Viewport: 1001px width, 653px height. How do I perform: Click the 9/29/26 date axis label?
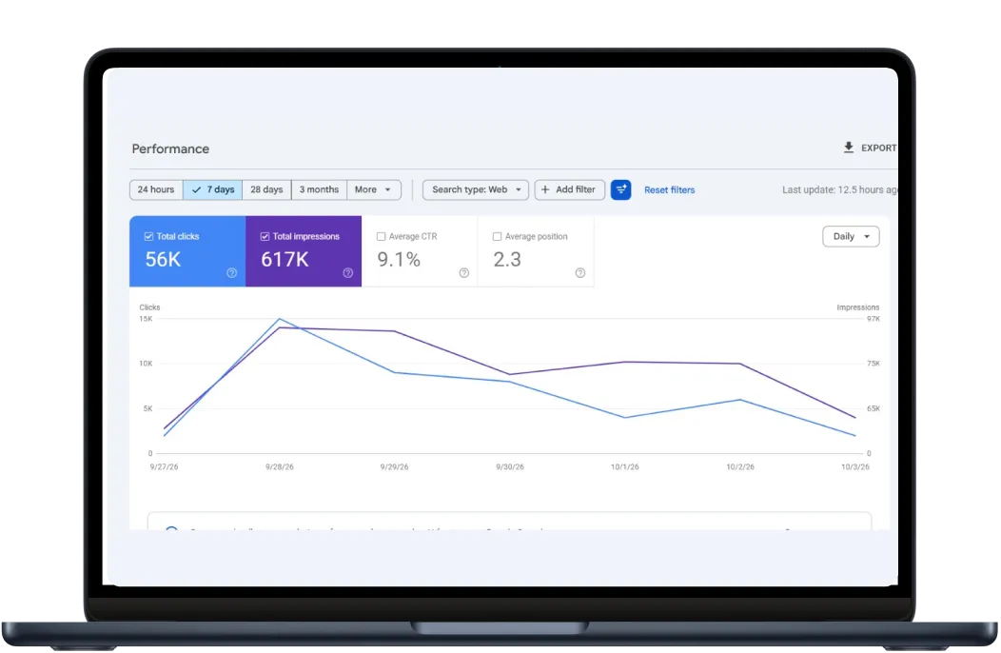click(395, 467)
